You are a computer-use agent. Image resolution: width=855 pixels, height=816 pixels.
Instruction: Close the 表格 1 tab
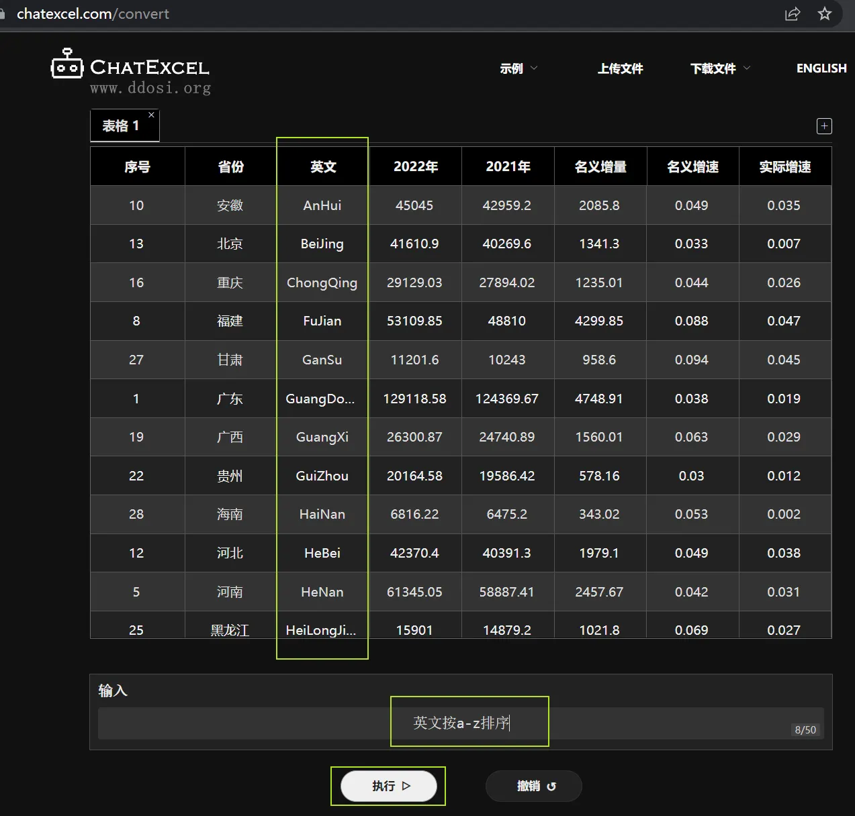click(x=151, y=115)
